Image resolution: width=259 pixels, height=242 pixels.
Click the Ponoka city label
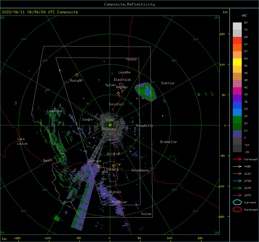[x=131, y=59]
